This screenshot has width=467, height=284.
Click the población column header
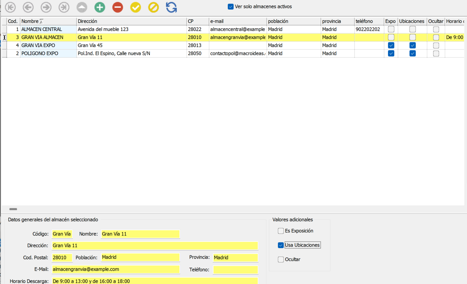pyautogui.click(x=294, y=21)
